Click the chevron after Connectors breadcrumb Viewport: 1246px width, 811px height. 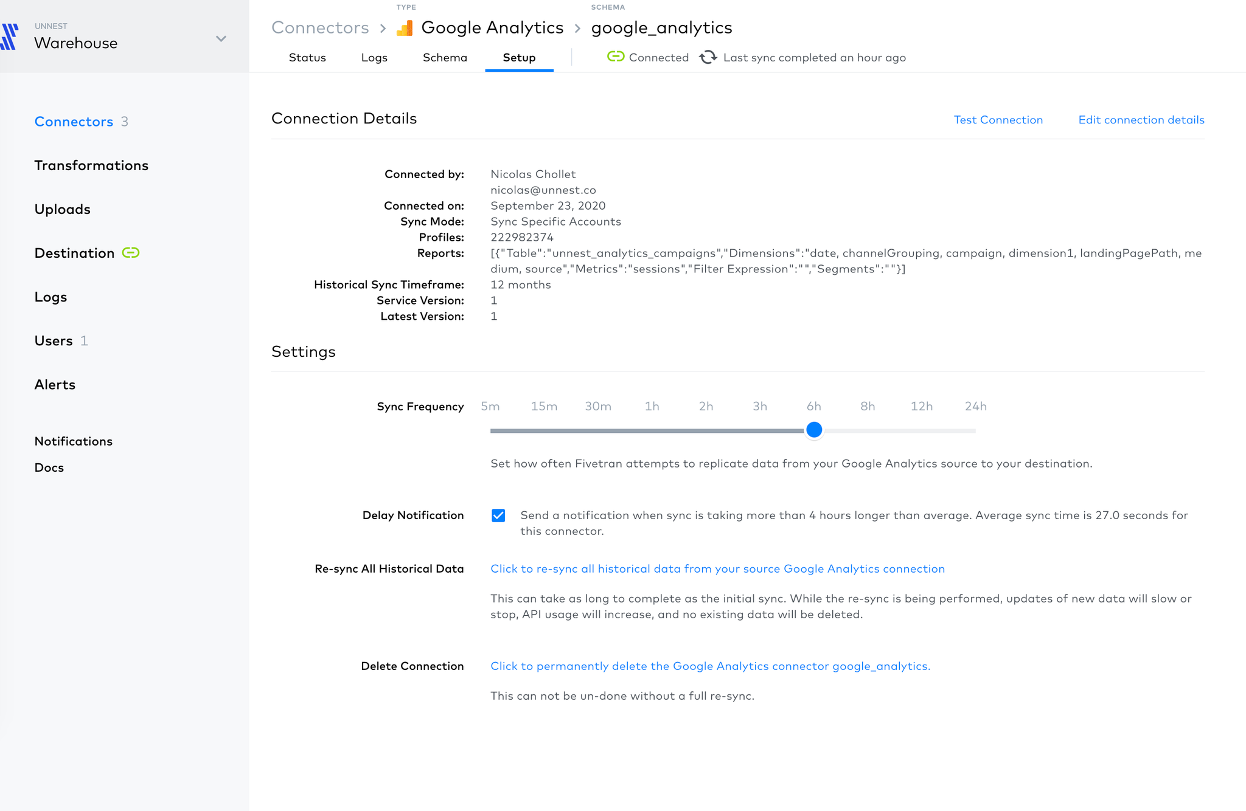click(383, 28)
